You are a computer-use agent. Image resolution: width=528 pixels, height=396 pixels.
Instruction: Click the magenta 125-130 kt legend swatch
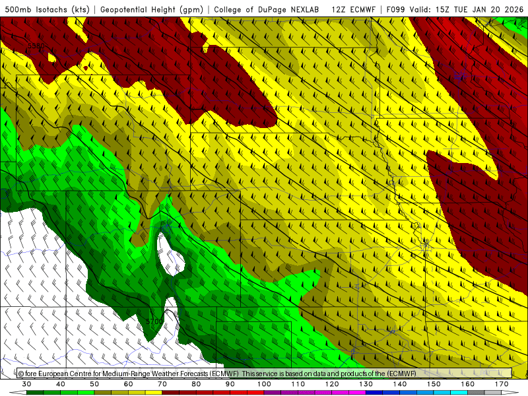[x=358, y=393]
